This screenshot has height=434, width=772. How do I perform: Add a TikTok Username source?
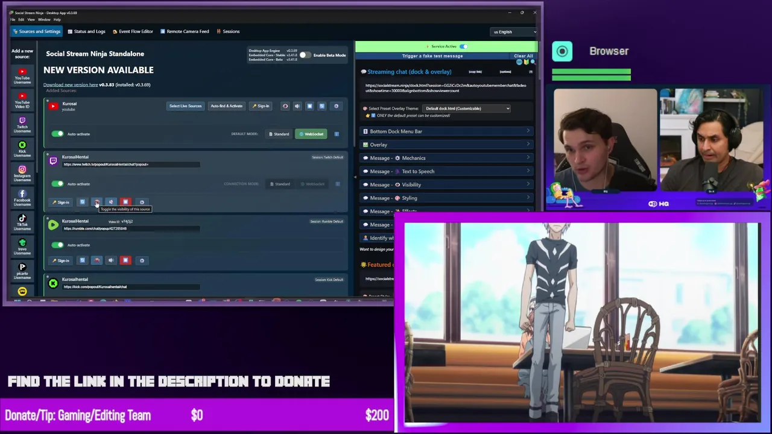[x=22, y=222]
